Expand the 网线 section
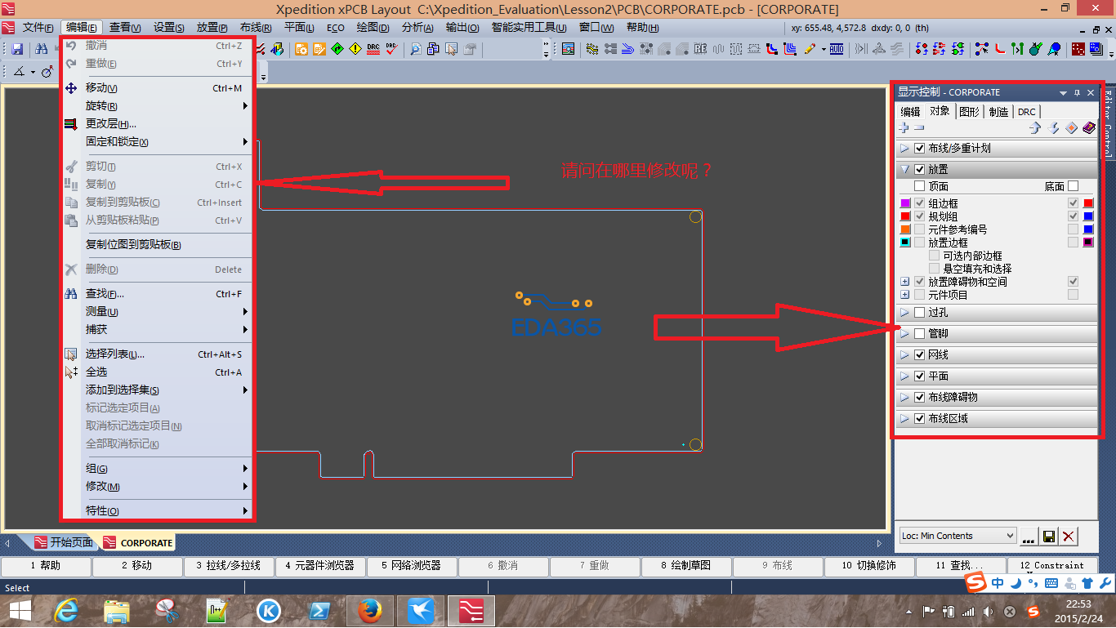Viewport: 1116px width, 628px height. pos(904,355)
